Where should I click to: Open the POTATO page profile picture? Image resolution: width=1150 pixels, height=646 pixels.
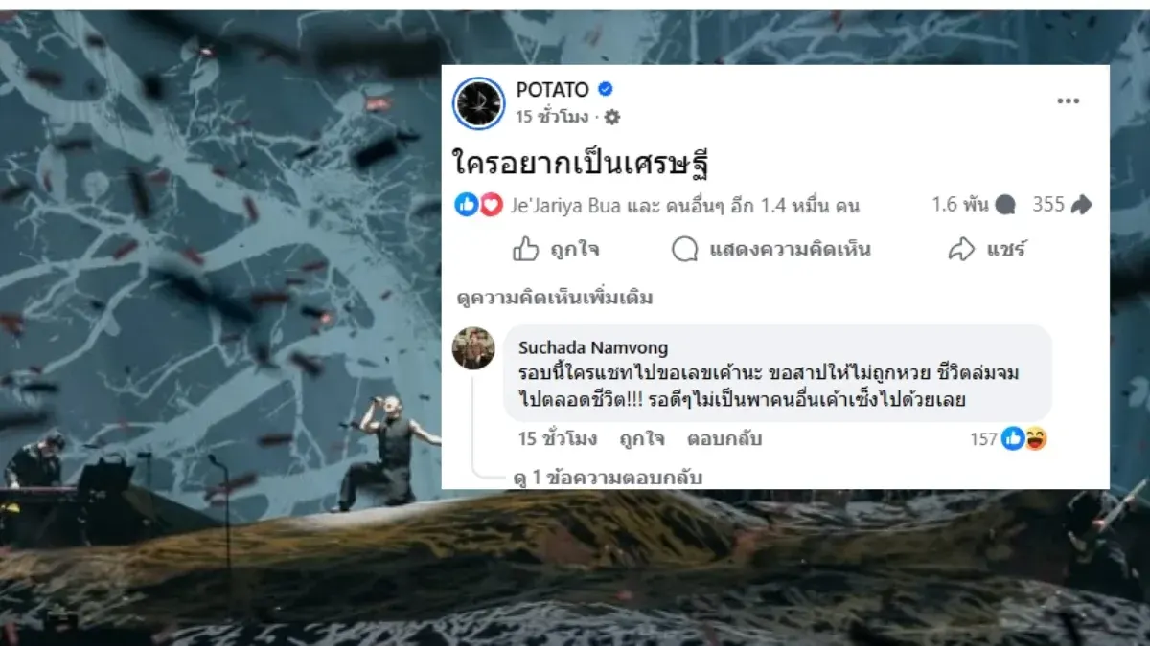coord(478,103)
